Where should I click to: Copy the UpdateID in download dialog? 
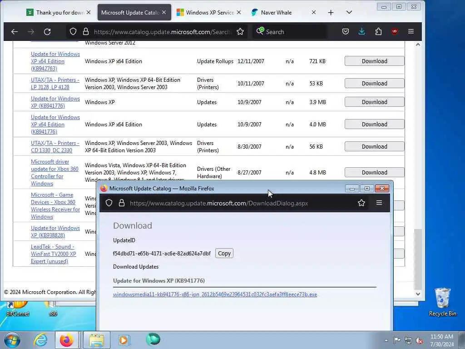click(x=224, y=254)
